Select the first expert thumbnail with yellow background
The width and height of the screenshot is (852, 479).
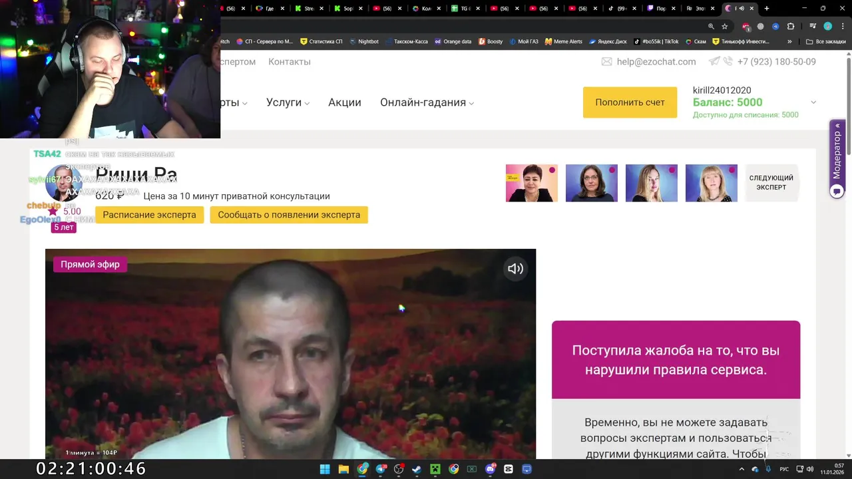(532, 183)
